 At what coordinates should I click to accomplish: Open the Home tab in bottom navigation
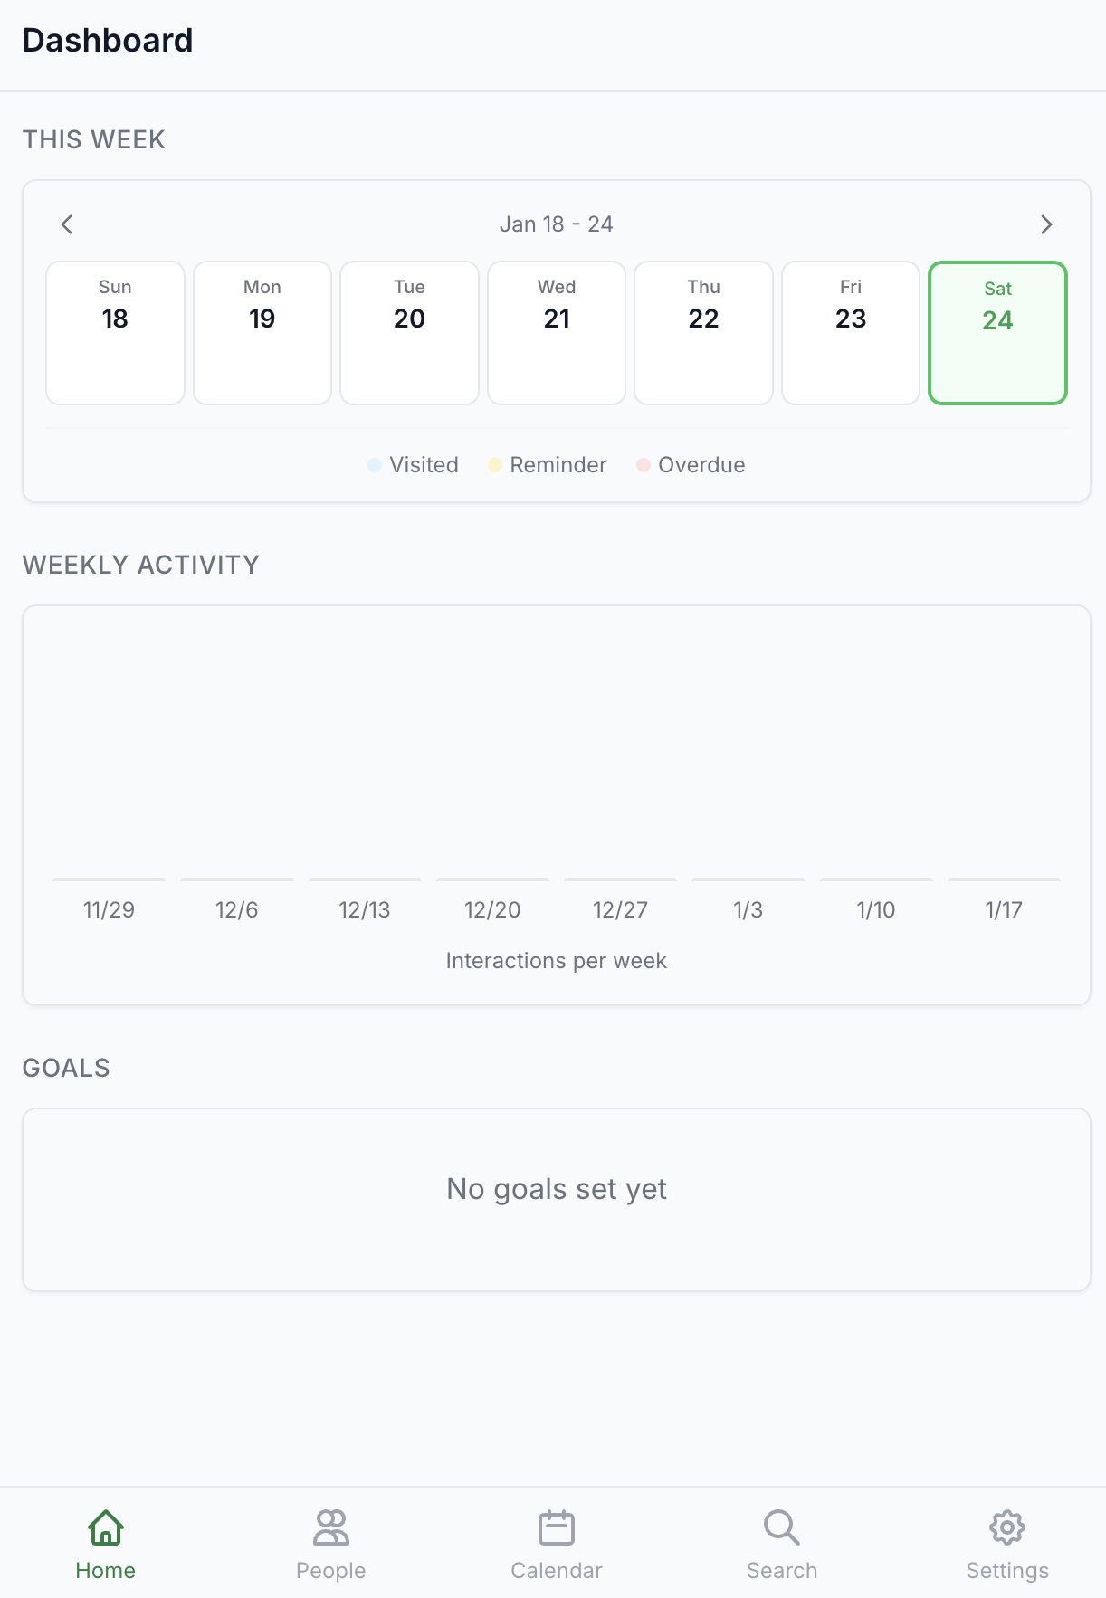[x=105, y=1540]
